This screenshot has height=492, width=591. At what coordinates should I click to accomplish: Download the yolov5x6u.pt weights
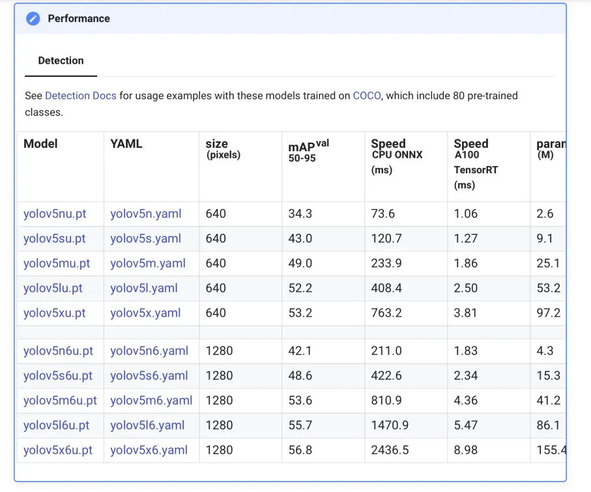point(58,450)
